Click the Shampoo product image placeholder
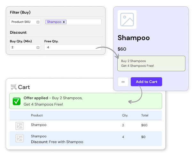This screenshot has height=159, width=195. click(x=127, y=20)
